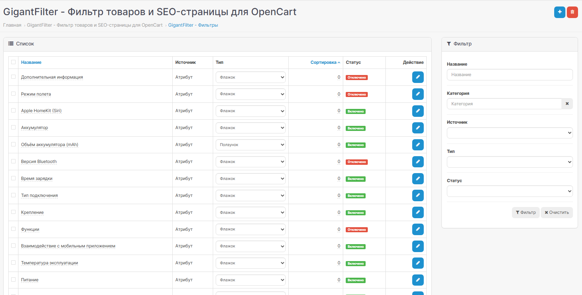Edit Apple HomeKit (Siri) filter pencil icon
This screenshot has height=295, width=582.
coord(418,111)
